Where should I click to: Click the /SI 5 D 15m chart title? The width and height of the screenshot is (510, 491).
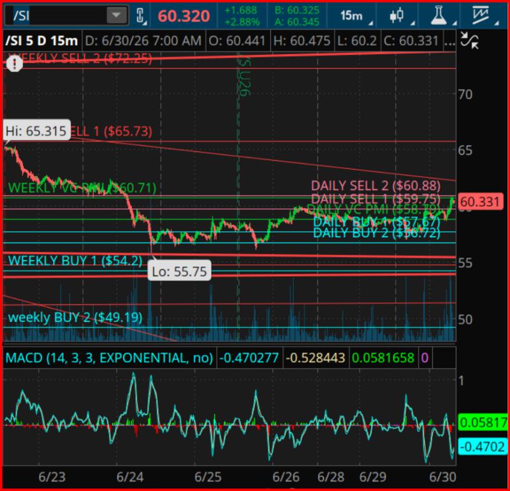(x=41, y=41)
